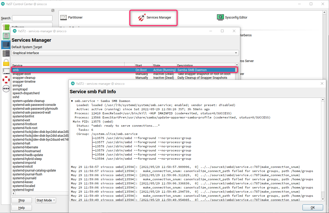Image resolution: width=329 pixels, height=213 pixels.
Task: Click the vertical scrollbar of the smb info log
Action: [323, 149]
